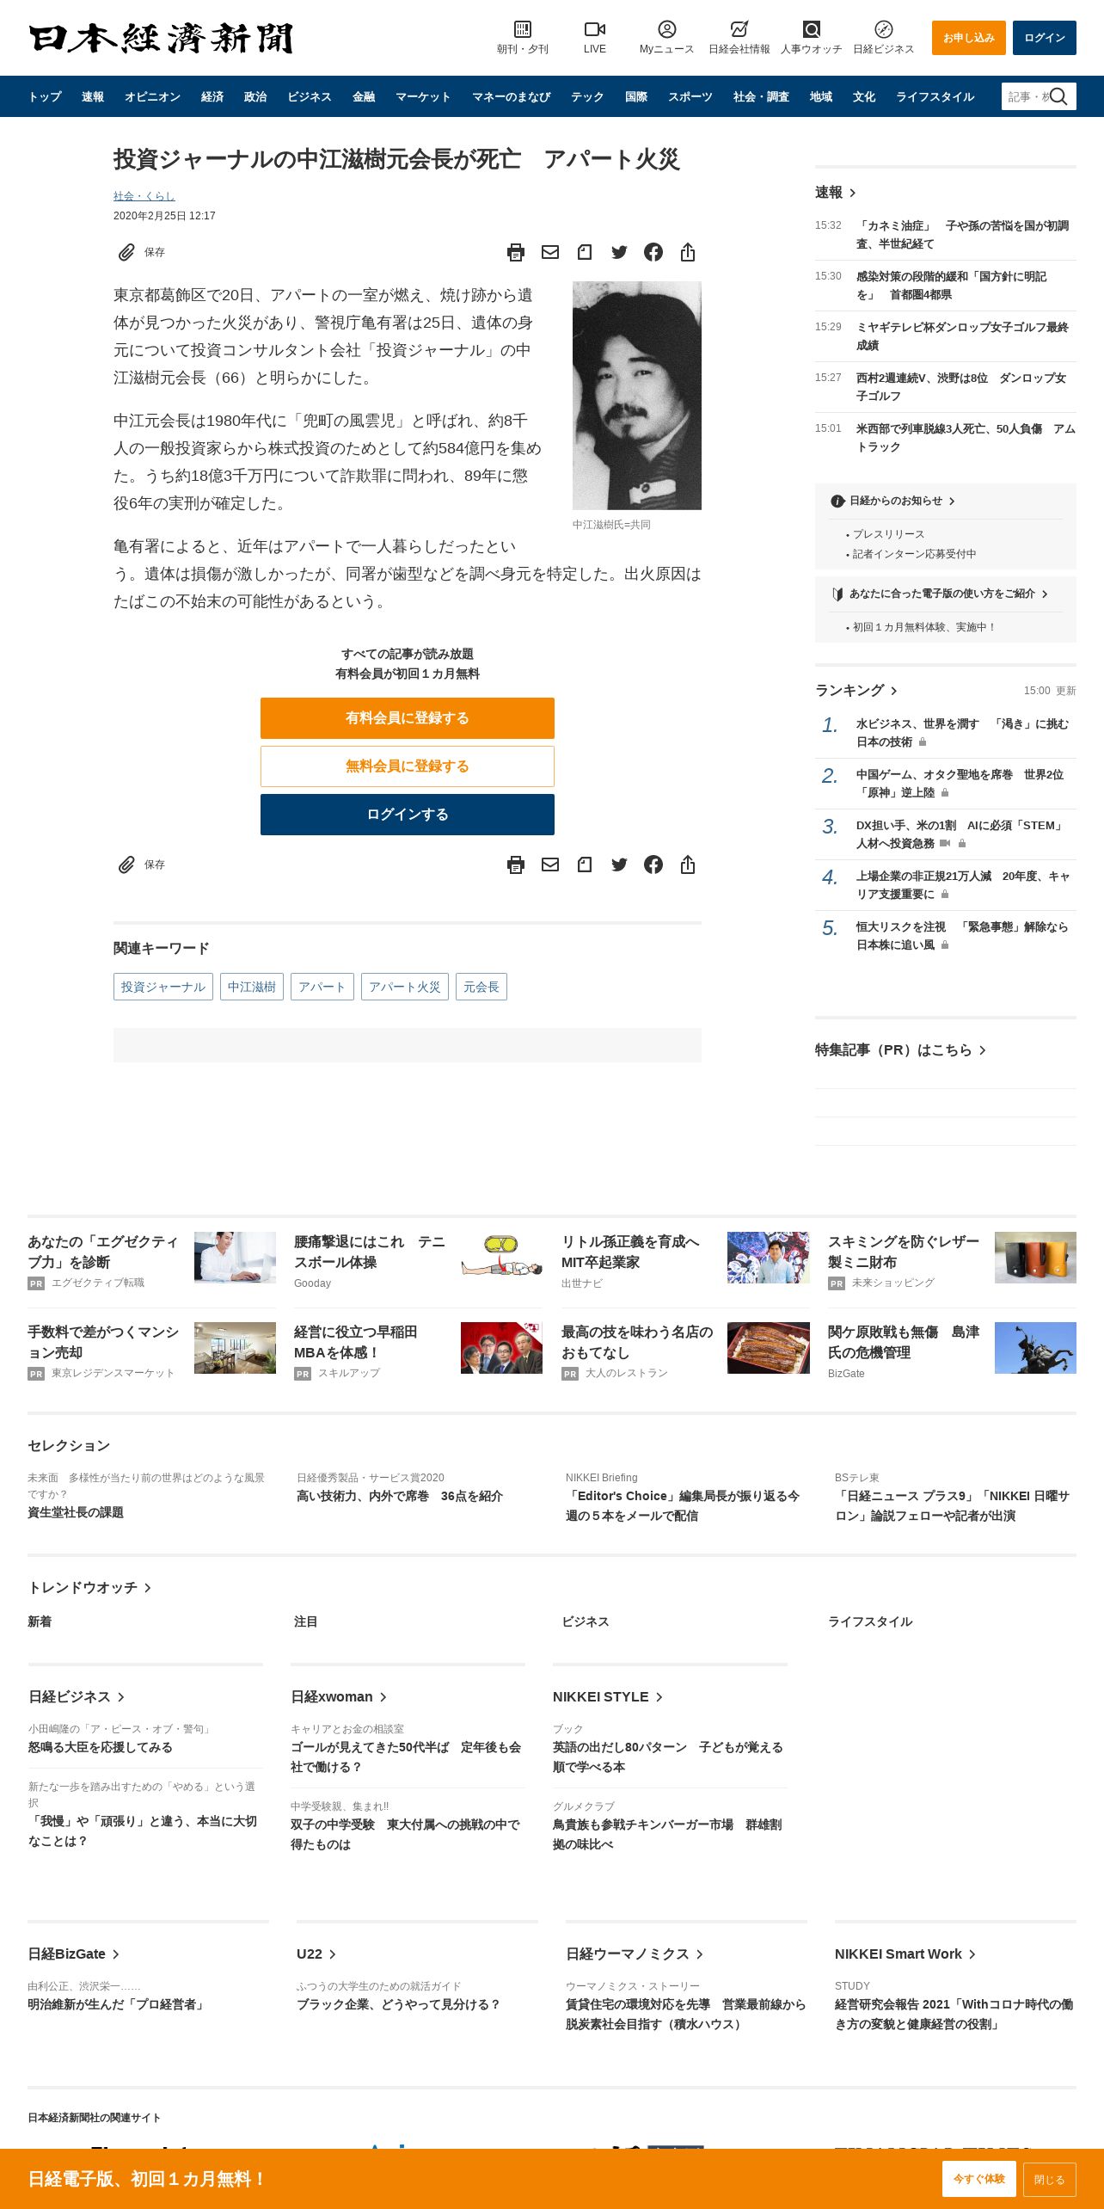Click 有料会員に登録する button
1104x2209 pixels.
click(408, 718)
